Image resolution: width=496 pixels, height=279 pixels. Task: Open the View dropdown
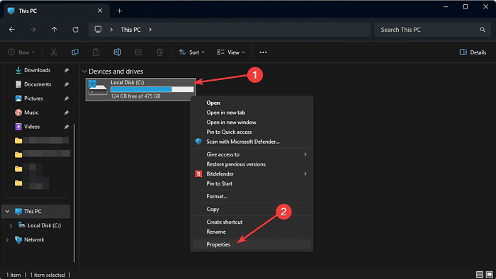(231, 52)
